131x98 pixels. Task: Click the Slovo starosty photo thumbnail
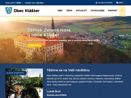pyautogui.click(x=24, y=83)
